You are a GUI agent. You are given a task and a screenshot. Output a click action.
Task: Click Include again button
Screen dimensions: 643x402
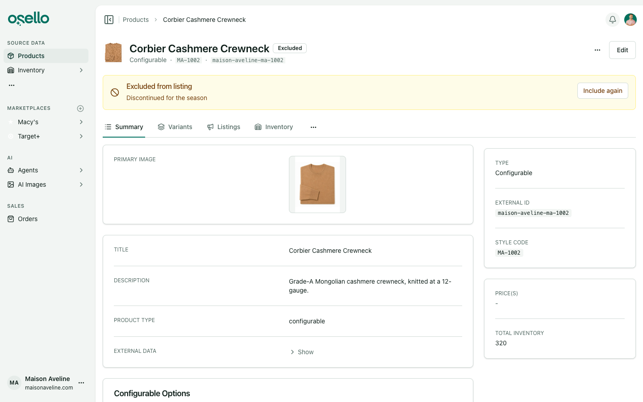click(603, 91)
